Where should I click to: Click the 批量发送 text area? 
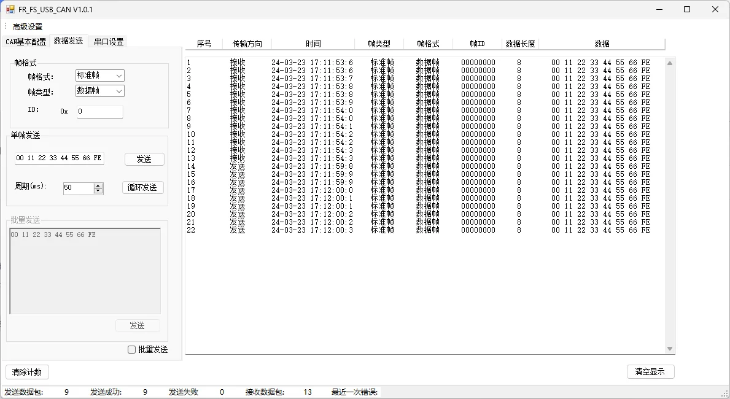(x=85, y=271)
